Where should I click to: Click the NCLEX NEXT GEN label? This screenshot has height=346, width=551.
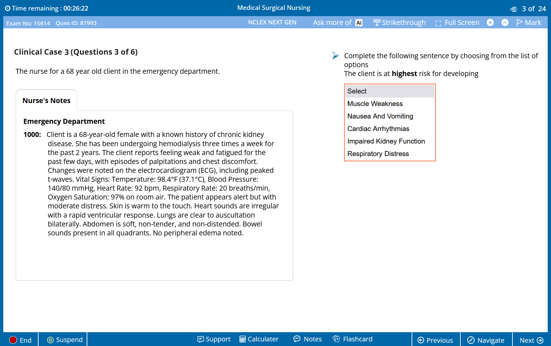tap(272, 22)
